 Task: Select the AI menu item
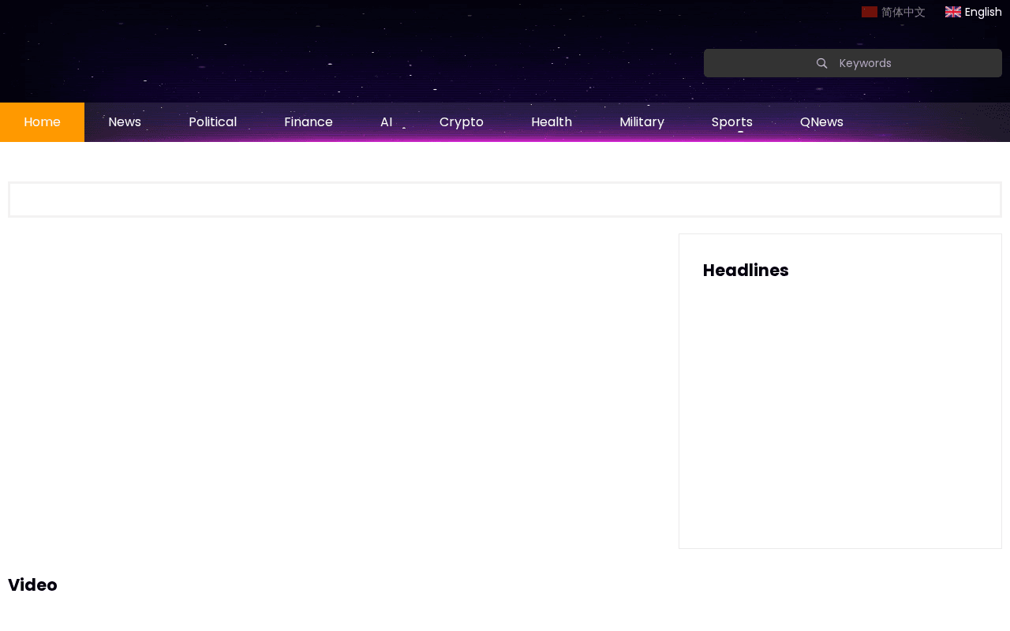click(x=386, y=122)
